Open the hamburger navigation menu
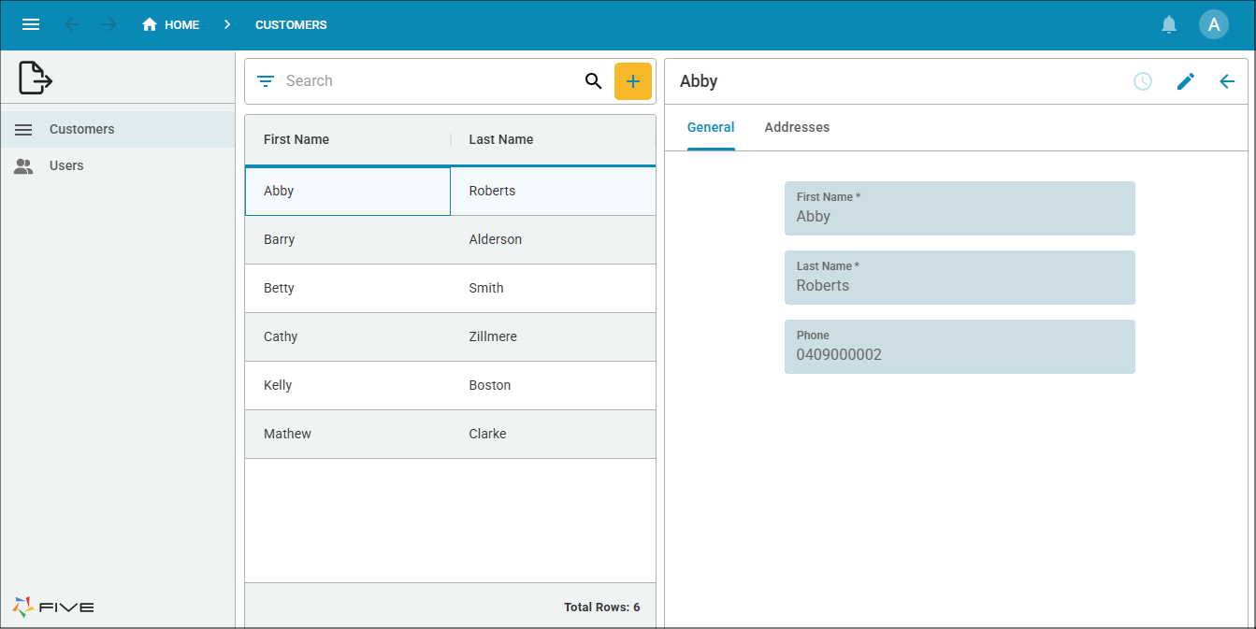The image size is (1256, 629). (x=31, y=25)
